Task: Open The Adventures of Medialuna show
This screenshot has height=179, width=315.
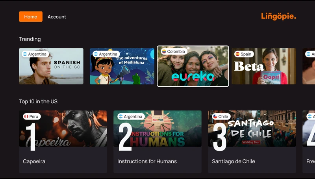Action: coord(122,66)
